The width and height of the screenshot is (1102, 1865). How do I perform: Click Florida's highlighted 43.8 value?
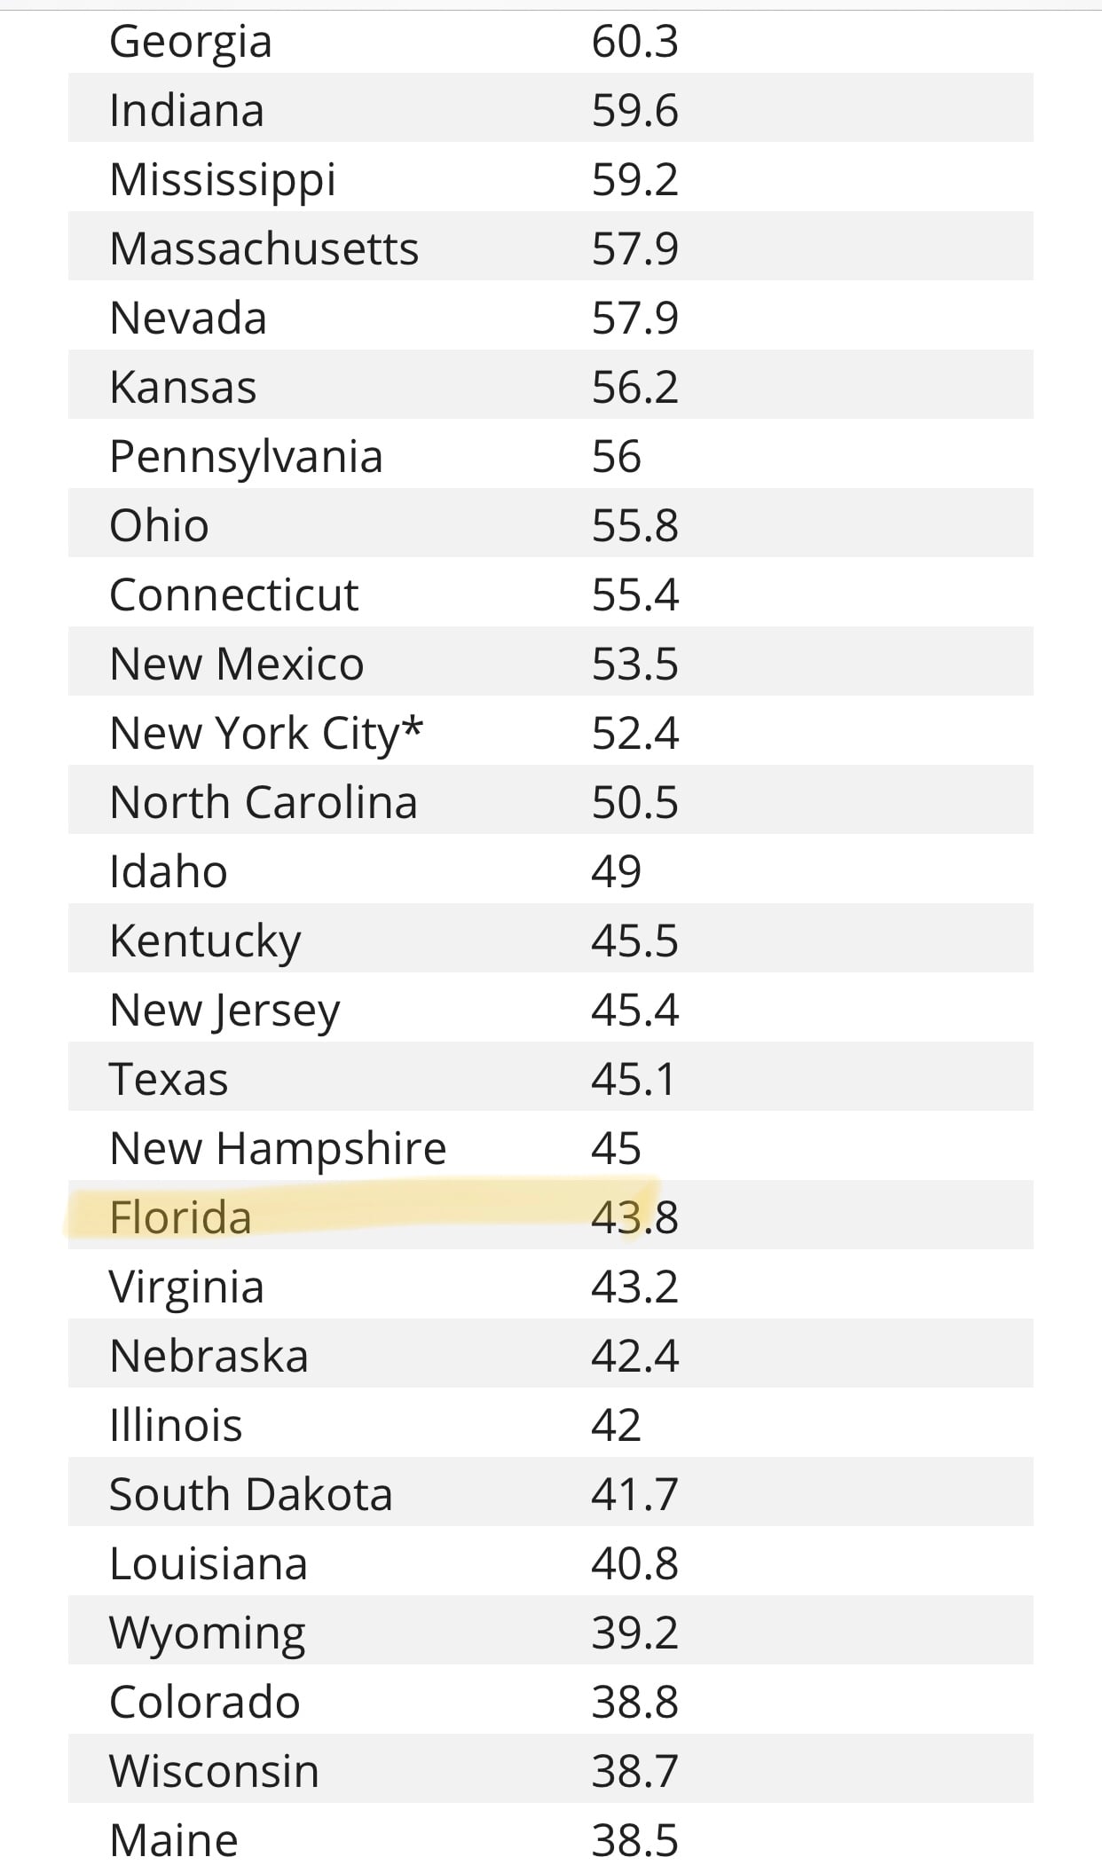click(634, 1216)
